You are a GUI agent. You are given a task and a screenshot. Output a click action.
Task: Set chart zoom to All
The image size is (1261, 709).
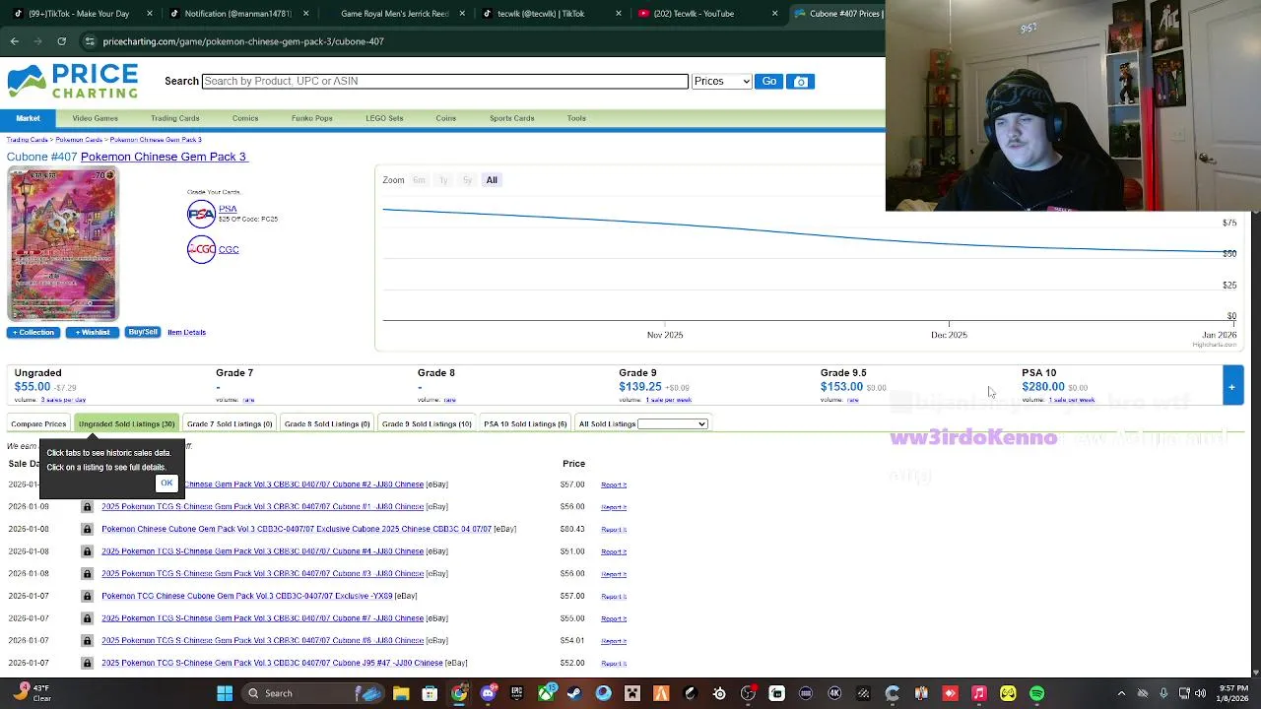492,180
